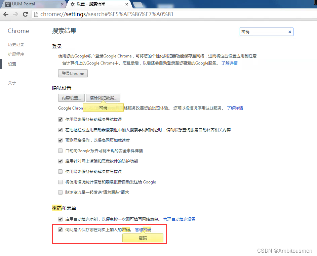
Task: Click the 登录Chrome button
Action: [x=73, y=73]
